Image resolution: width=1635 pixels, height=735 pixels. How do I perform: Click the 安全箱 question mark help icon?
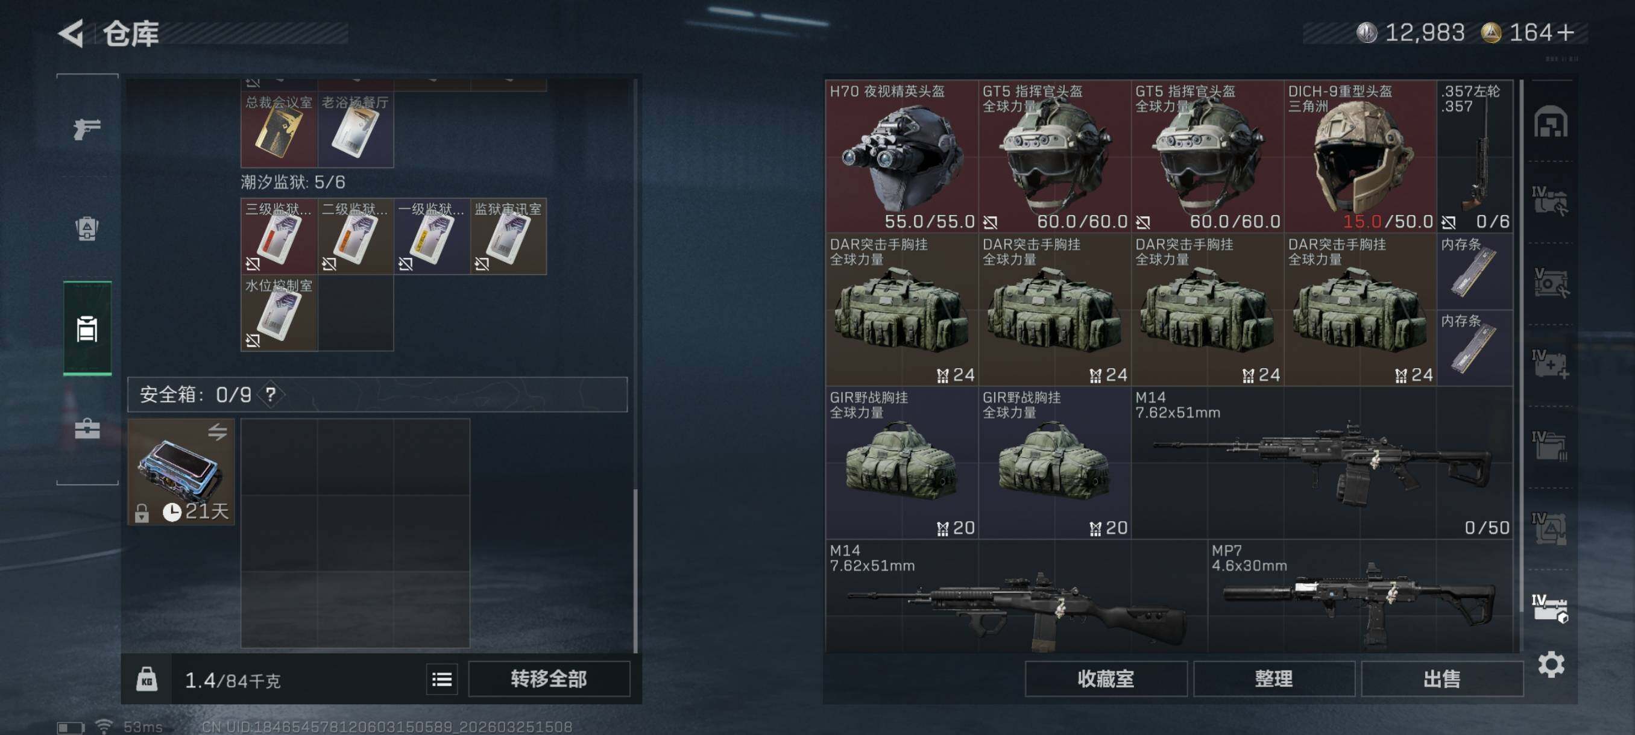coord(271,395)
